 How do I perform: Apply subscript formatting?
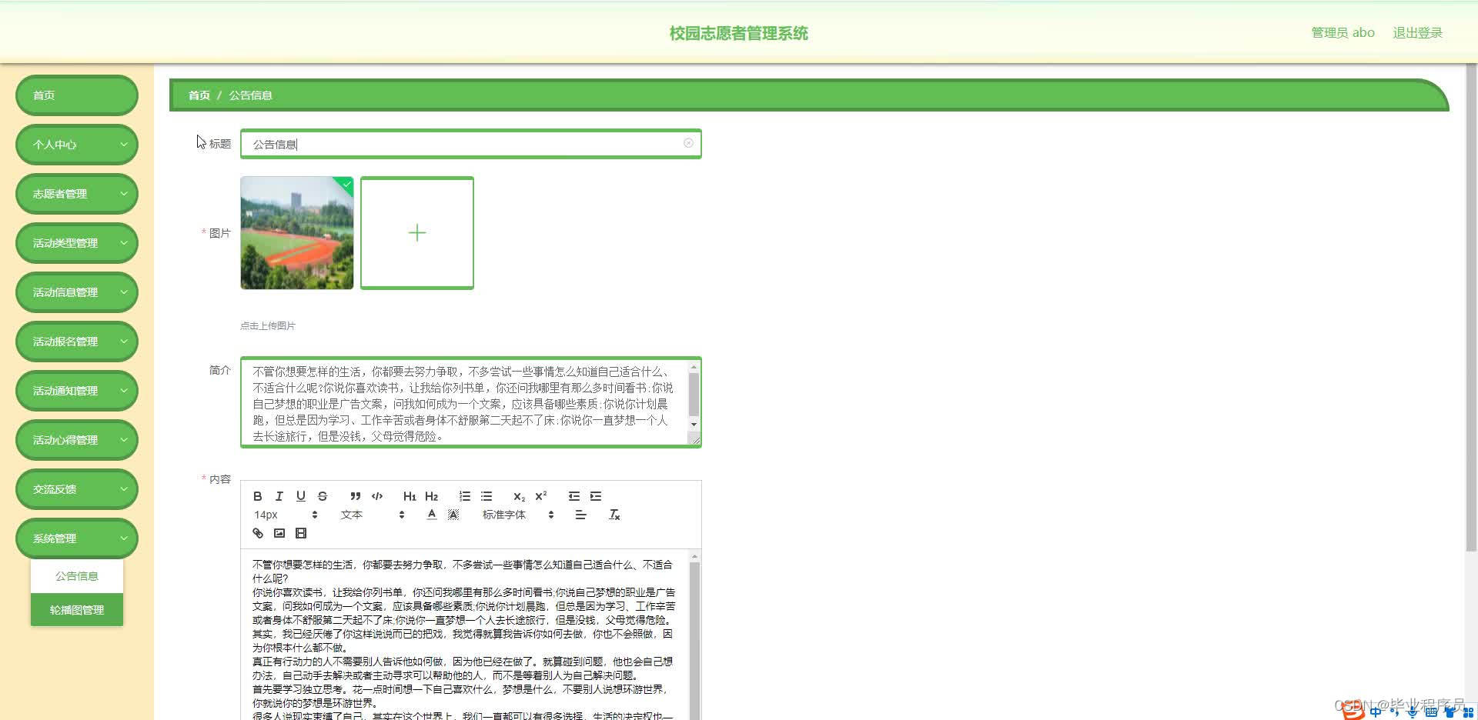(x=519, y=496)
